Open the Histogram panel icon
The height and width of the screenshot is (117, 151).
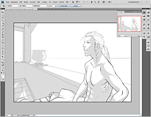144,16
